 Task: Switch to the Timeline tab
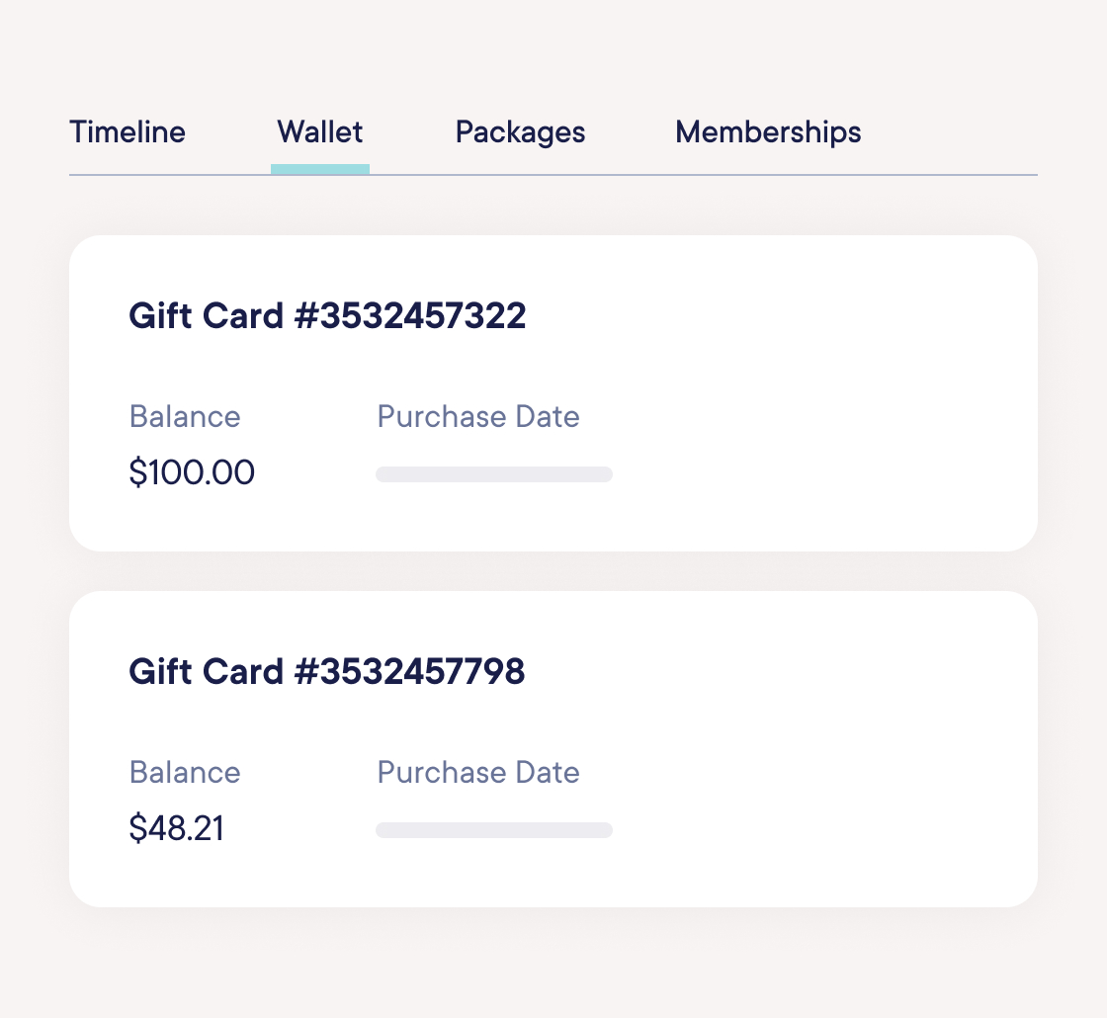[127, 131]
